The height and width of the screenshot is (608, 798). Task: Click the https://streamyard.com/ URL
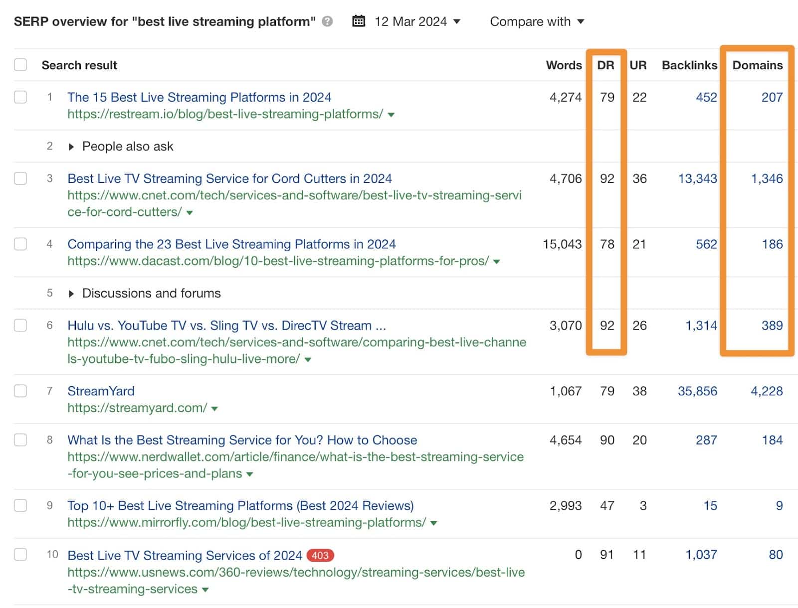click(137, 408)
